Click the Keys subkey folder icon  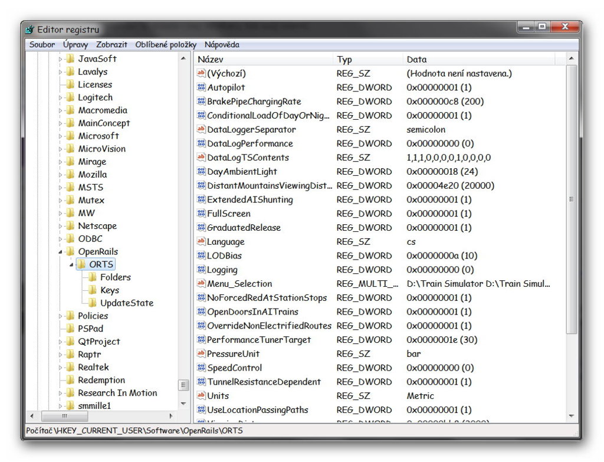[x=93, y=290]
